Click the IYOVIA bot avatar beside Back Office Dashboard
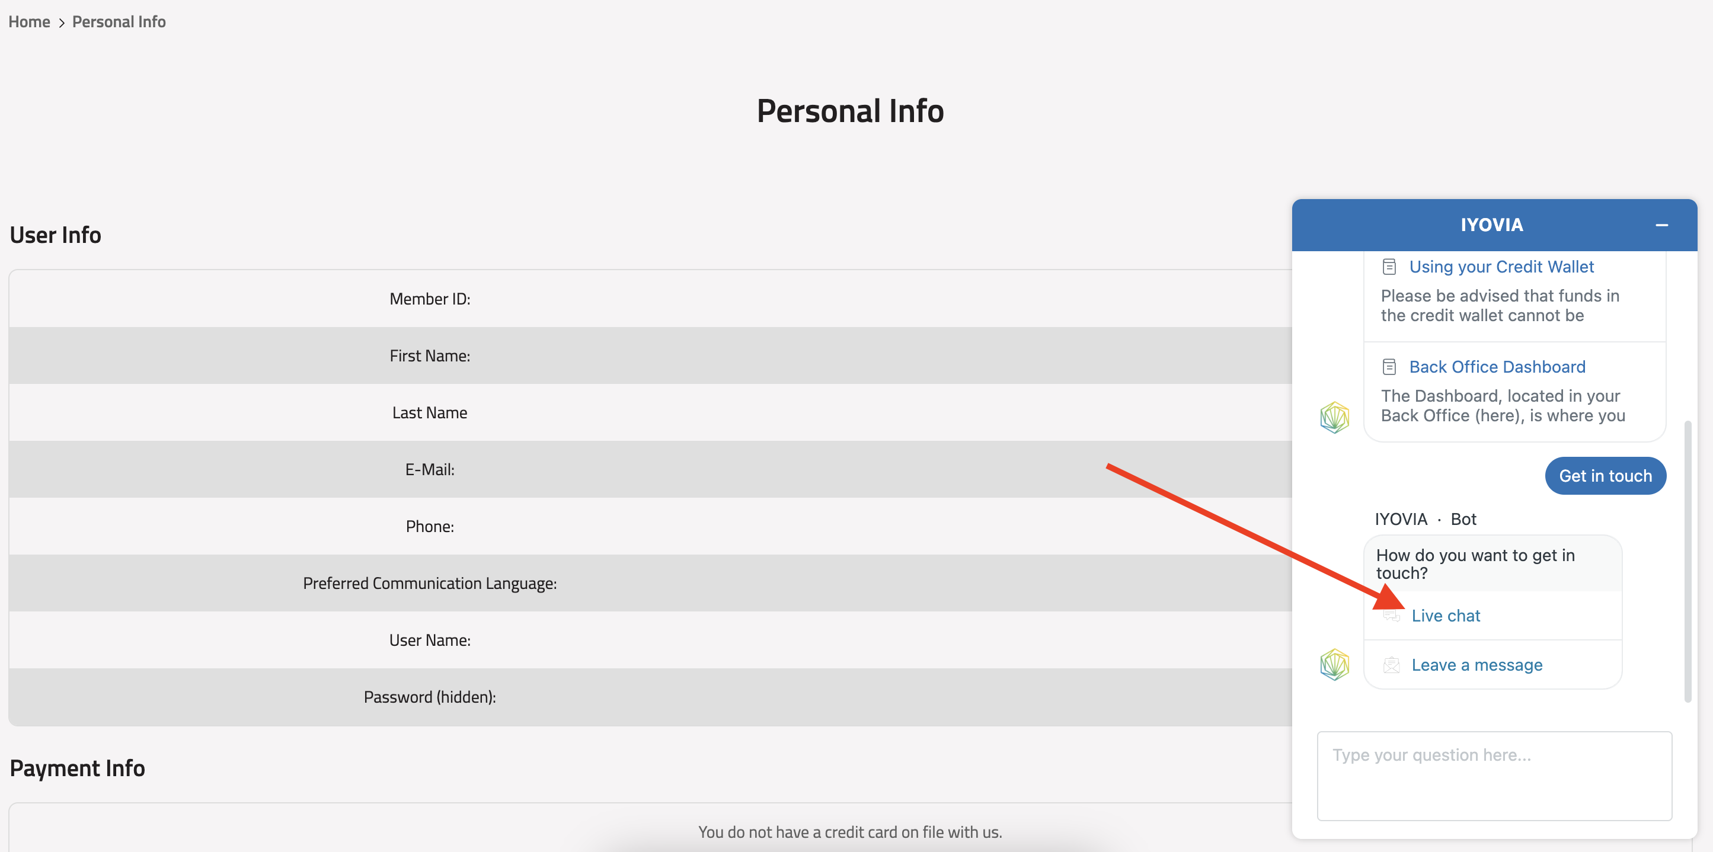This screenshot has width=1713, height=852. pos(1334,417)
